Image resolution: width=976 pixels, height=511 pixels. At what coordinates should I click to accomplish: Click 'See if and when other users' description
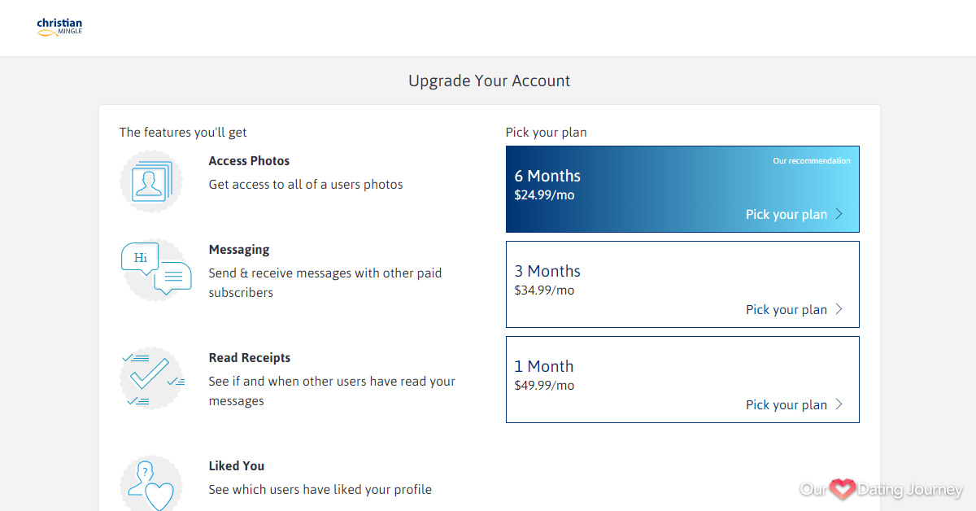[332, 391]
